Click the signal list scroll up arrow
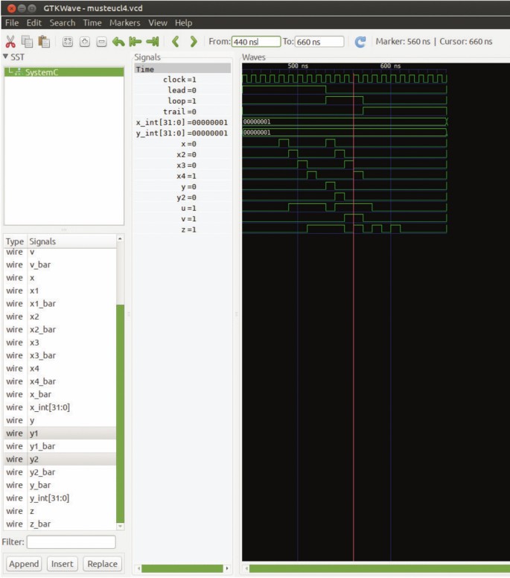 click(120, 239)
